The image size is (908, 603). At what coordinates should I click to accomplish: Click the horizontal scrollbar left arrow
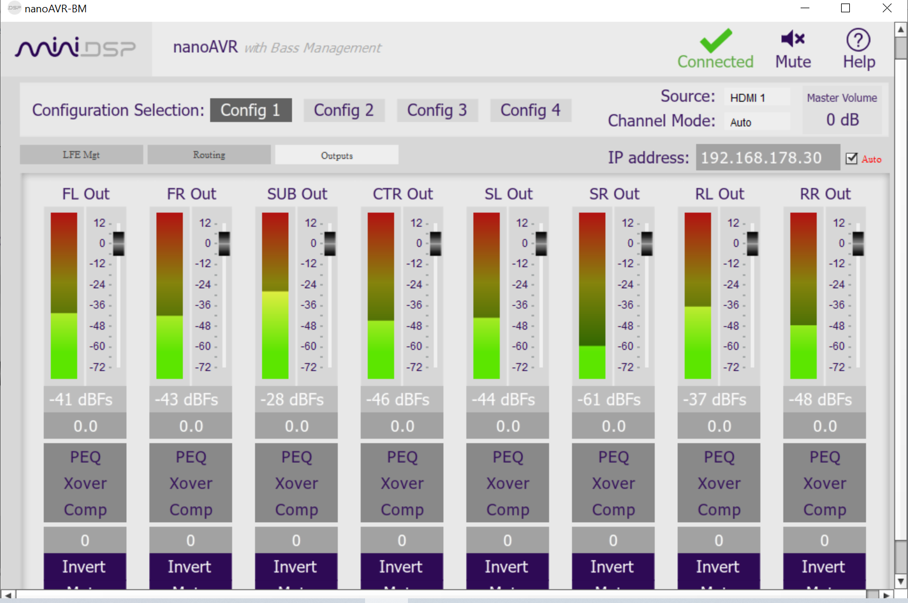(x=7, y=595)
